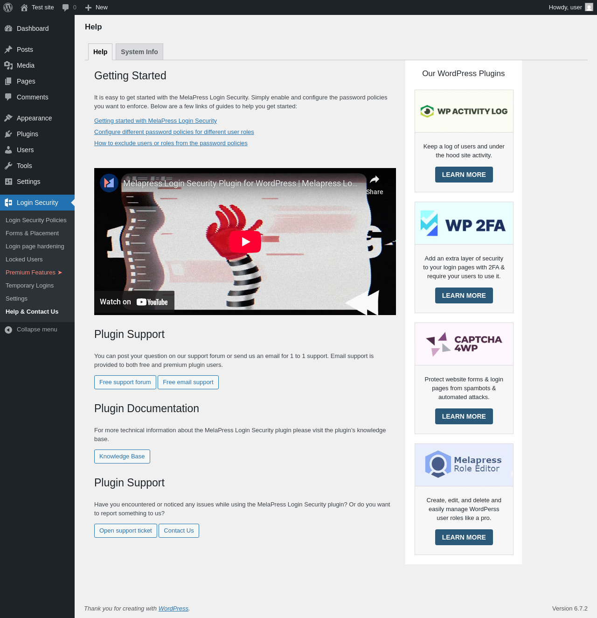The width and height of the screenshot is (597, 618).
Task: Click the Settings sliders icon in sidebar
Action: pyautogui.click(x=8, y=182)
